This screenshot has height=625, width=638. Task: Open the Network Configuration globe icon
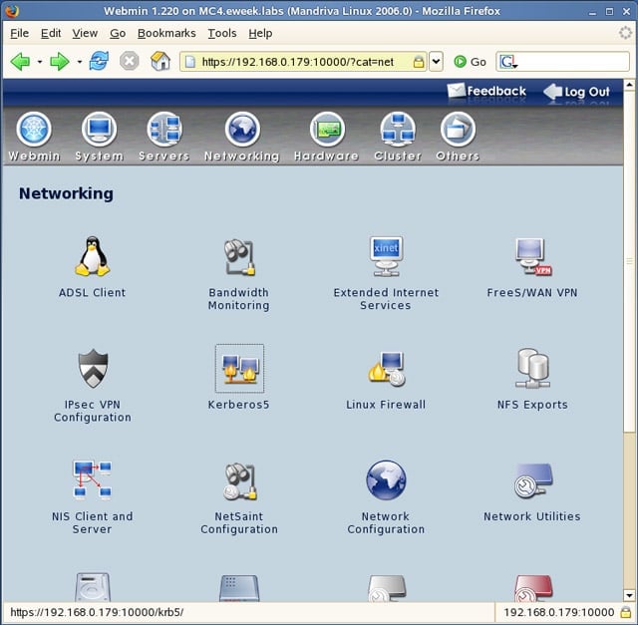386,480
